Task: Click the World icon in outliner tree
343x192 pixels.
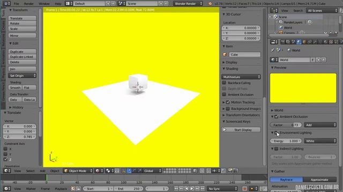Action: [281, 28]
